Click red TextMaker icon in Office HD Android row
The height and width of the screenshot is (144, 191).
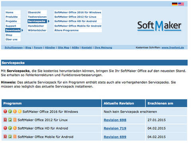pyautogui.click(x=5, y=128)
